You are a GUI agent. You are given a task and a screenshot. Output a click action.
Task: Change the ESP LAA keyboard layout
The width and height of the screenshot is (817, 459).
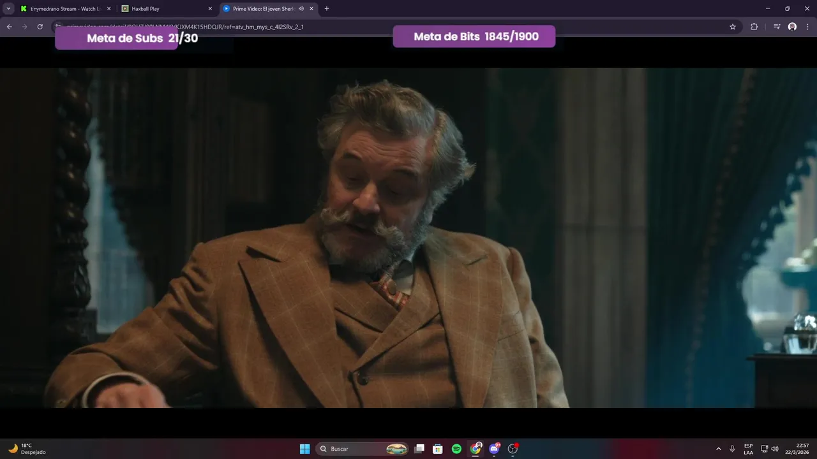(x=748, y=449)
